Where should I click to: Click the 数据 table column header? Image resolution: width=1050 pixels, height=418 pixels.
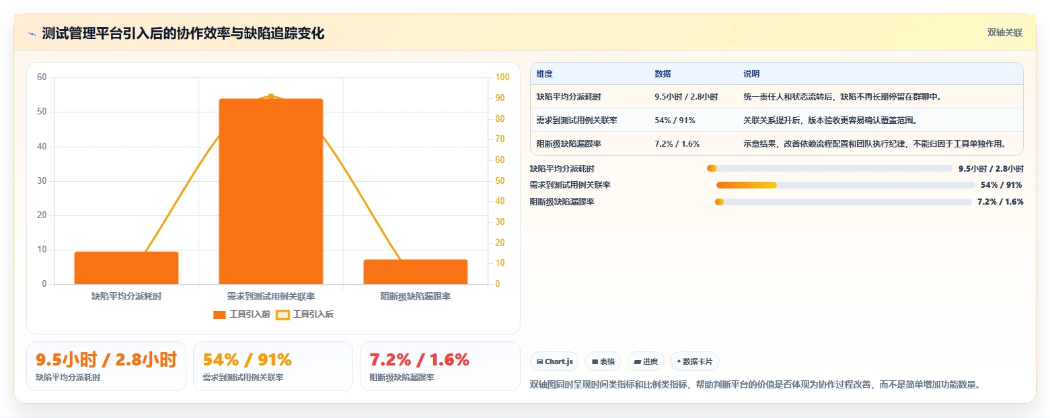[x=663, y=73]
